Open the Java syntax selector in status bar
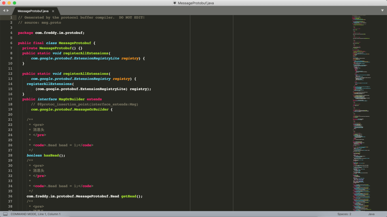This screenshot has width=387, height=217. pyautogui.click(x=371, y=214)
